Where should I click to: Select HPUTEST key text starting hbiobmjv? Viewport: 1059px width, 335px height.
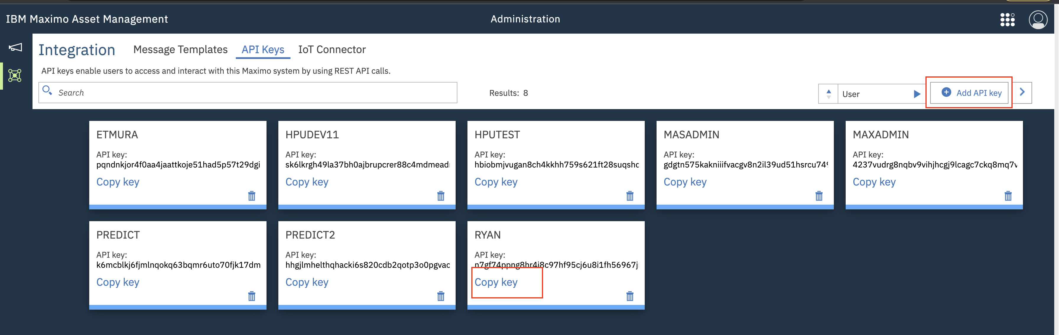coord(556,165)
